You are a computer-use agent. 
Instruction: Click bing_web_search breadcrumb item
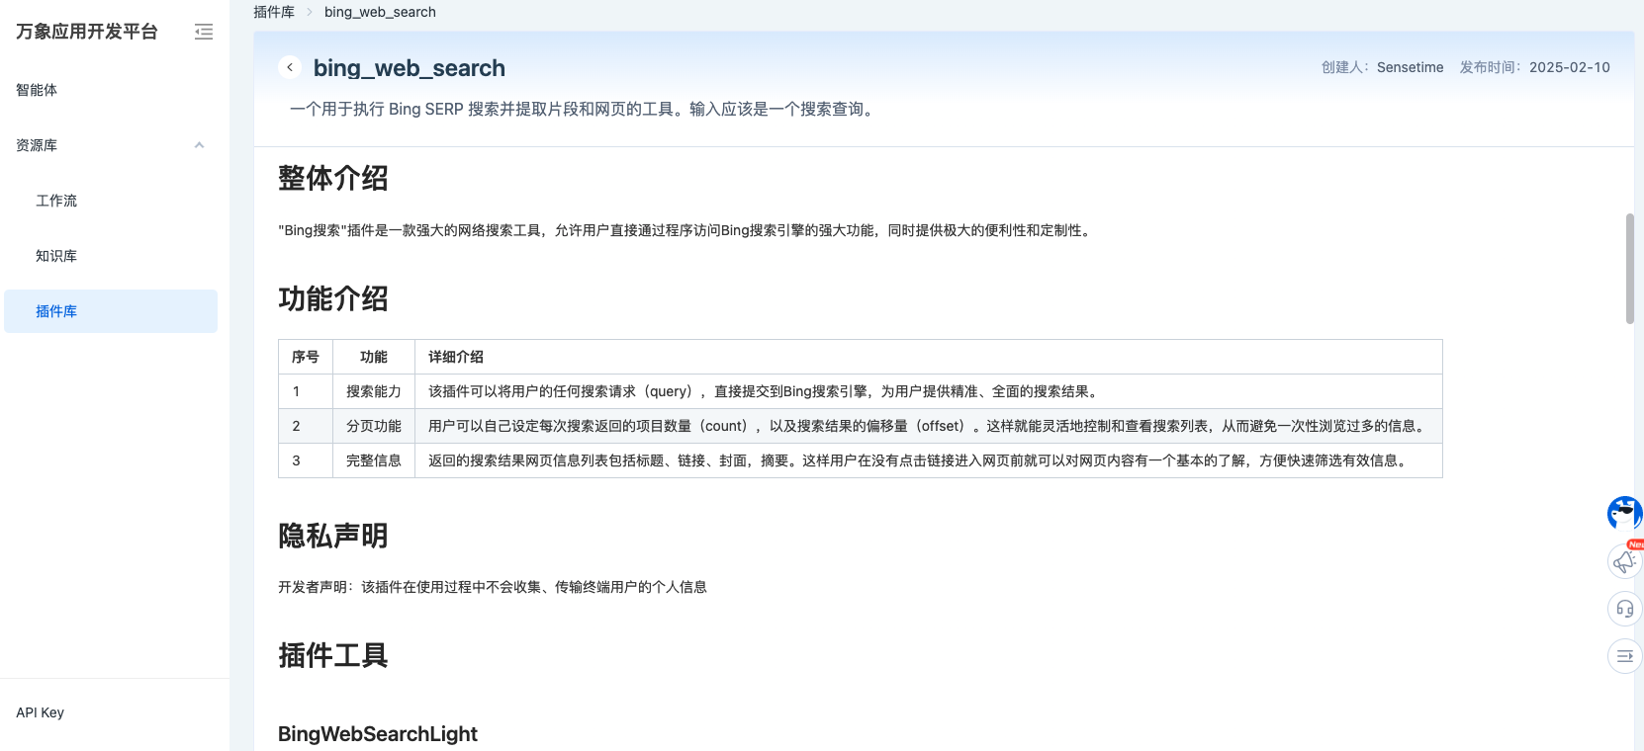[x=380, y=12]
